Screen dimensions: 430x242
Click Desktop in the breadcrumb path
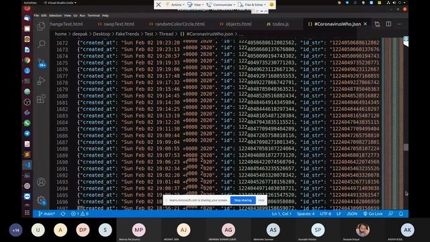click(101, 34)
